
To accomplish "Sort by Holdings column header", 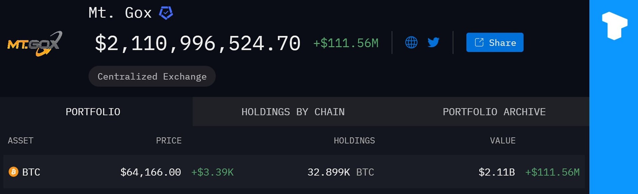I will point(354,141).
